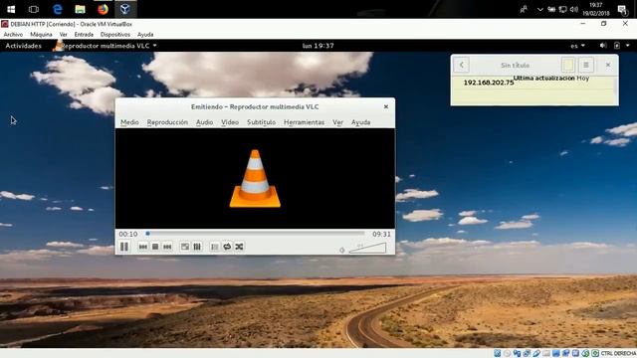The width and height of the screenshot is (637, 358).
Task: Open the Vídeo menu in VLC
Action: tap(230, 122)
